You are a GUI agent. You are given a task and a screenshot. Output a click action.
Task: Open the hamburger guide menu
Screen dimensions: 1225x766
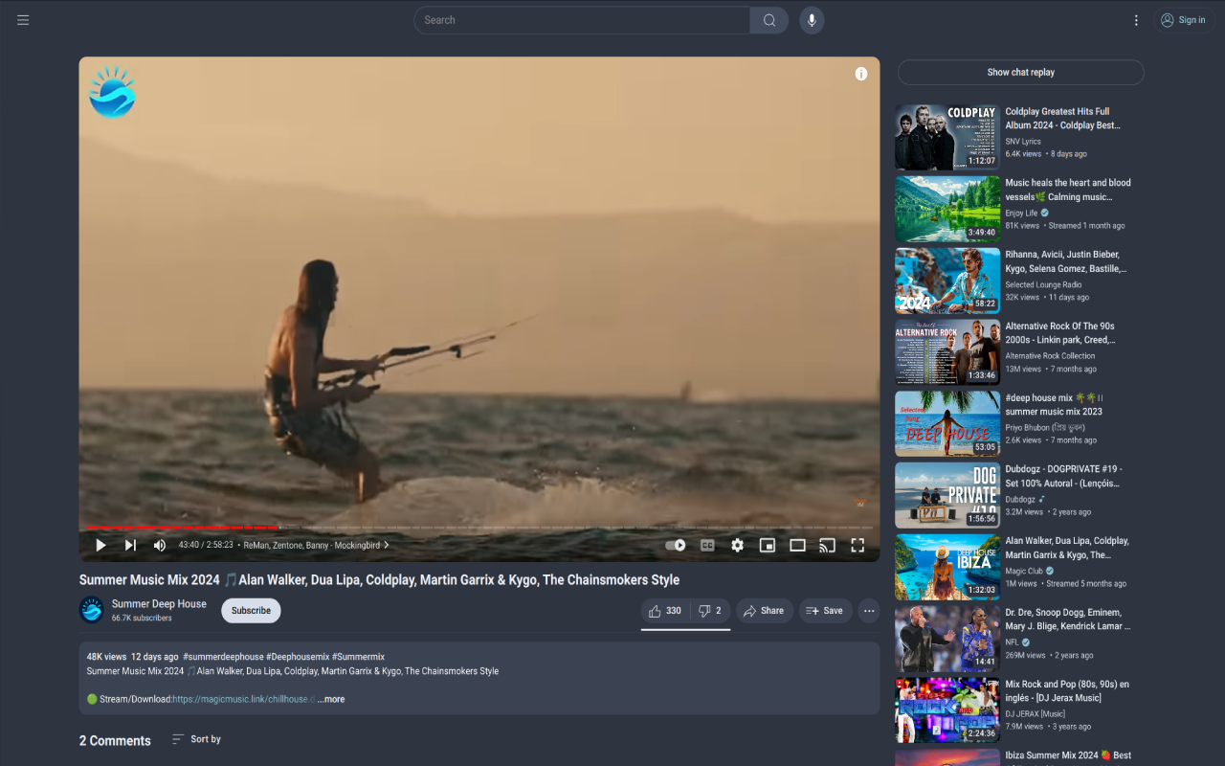point(23,20)
